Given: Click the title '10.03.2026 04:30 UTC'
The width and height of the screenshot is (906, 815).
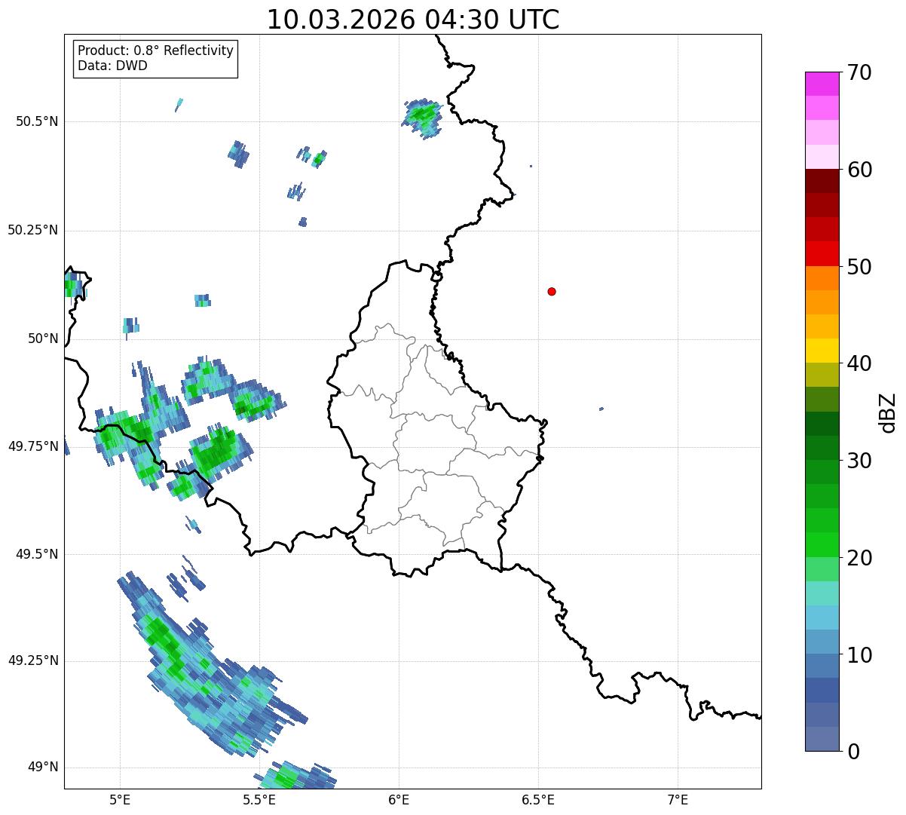Looking at the screenshot, I should point(413,19).
